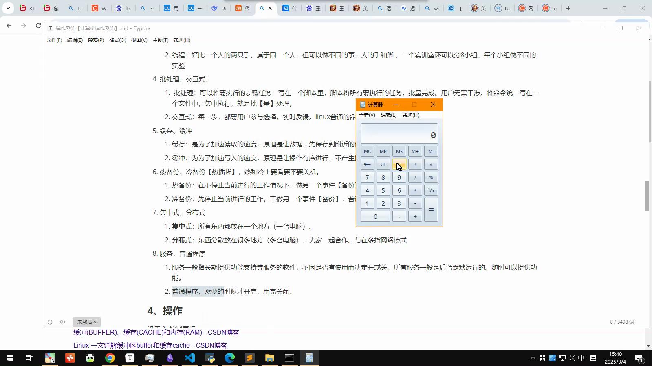Screen dimensions: 652x366
Task: Click the square root button in Calculator
Action: click(431, 164)
